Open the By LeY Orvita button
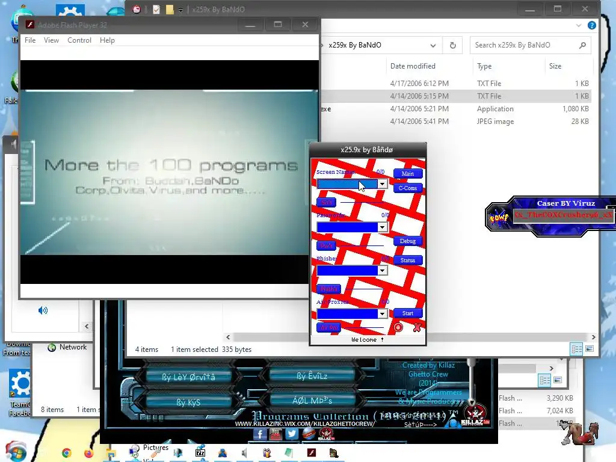Image resolution: width=616 pixels, height=462 pixels. pos(188,377)
